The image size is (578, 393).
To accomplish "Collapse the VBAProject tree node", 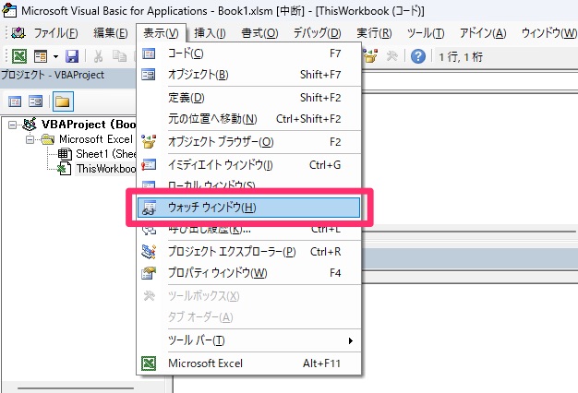I will tap(13, 125).
